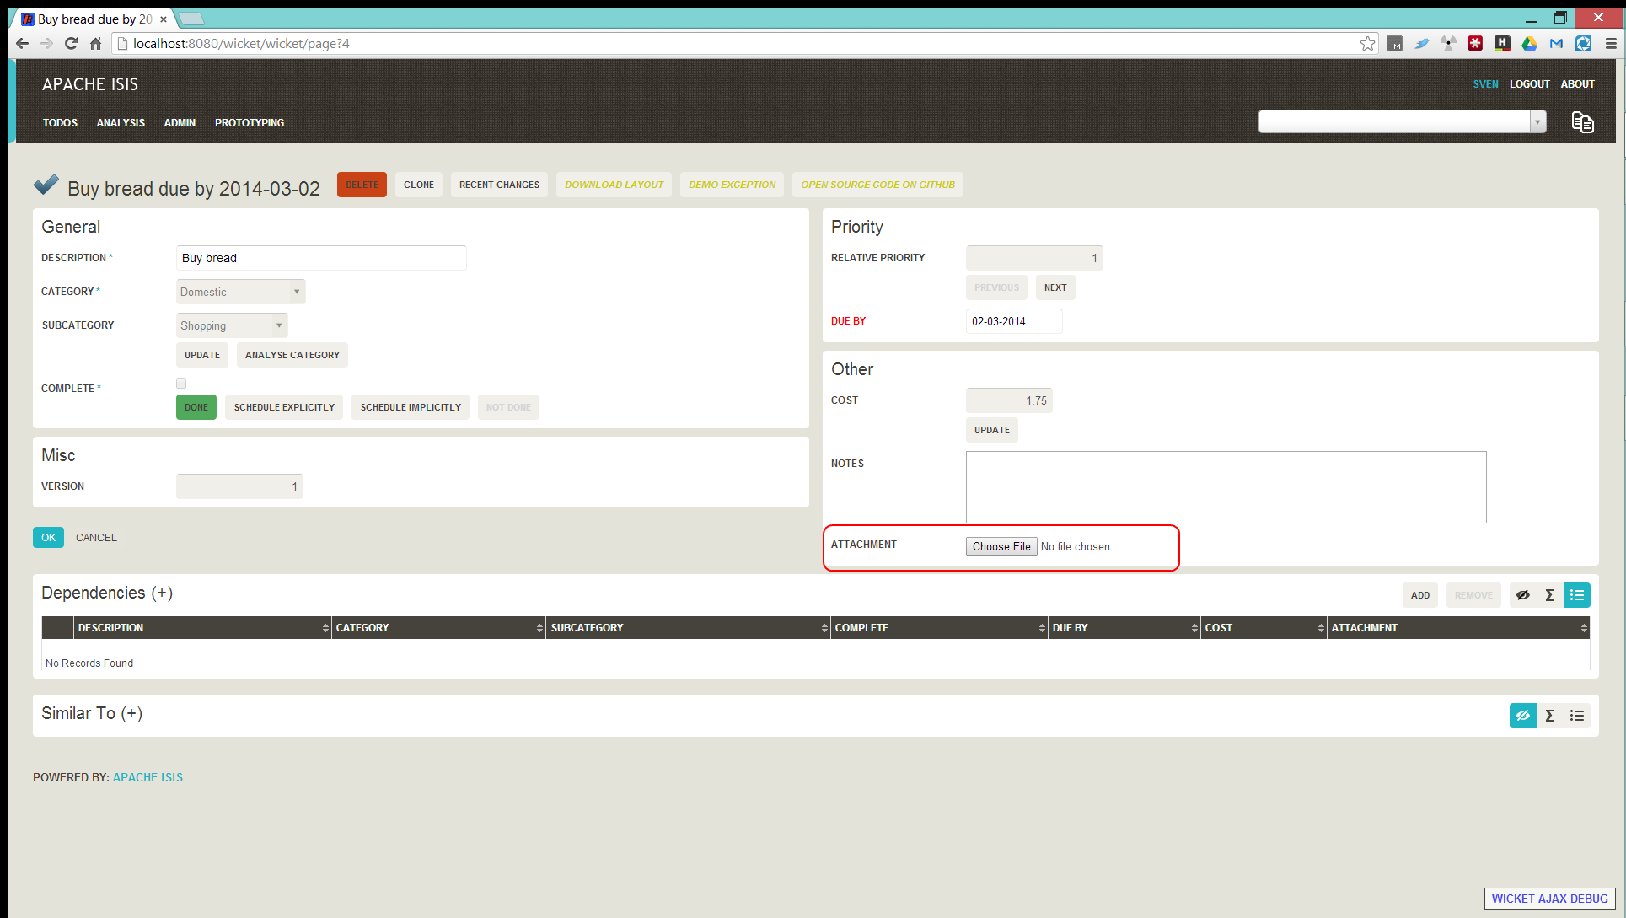Click sigma icon in Similar To panel
Screen dimensions: 1626x918
(1549, 716)
